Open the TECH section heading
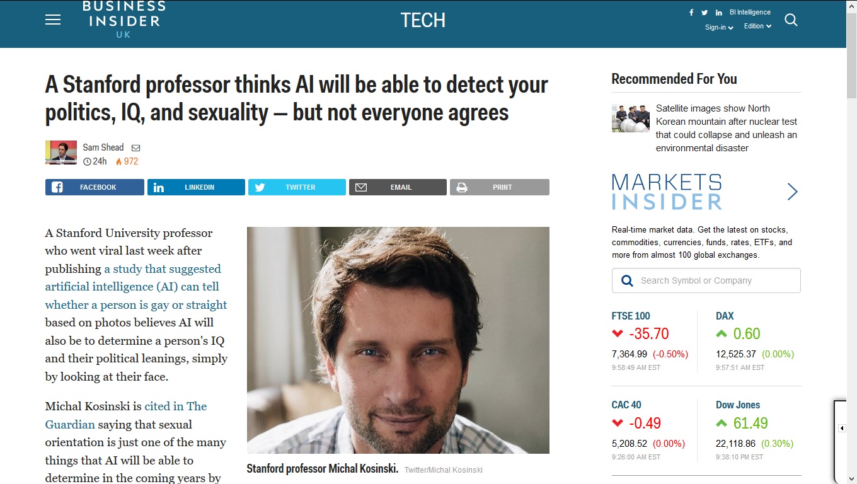The width and height of the screenshot is (857, 484). pyautogui.click(x=423, y=20)
